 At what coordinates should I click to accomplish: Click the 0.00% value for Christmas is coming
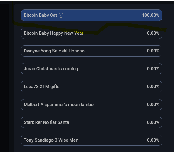click(153, 69)
